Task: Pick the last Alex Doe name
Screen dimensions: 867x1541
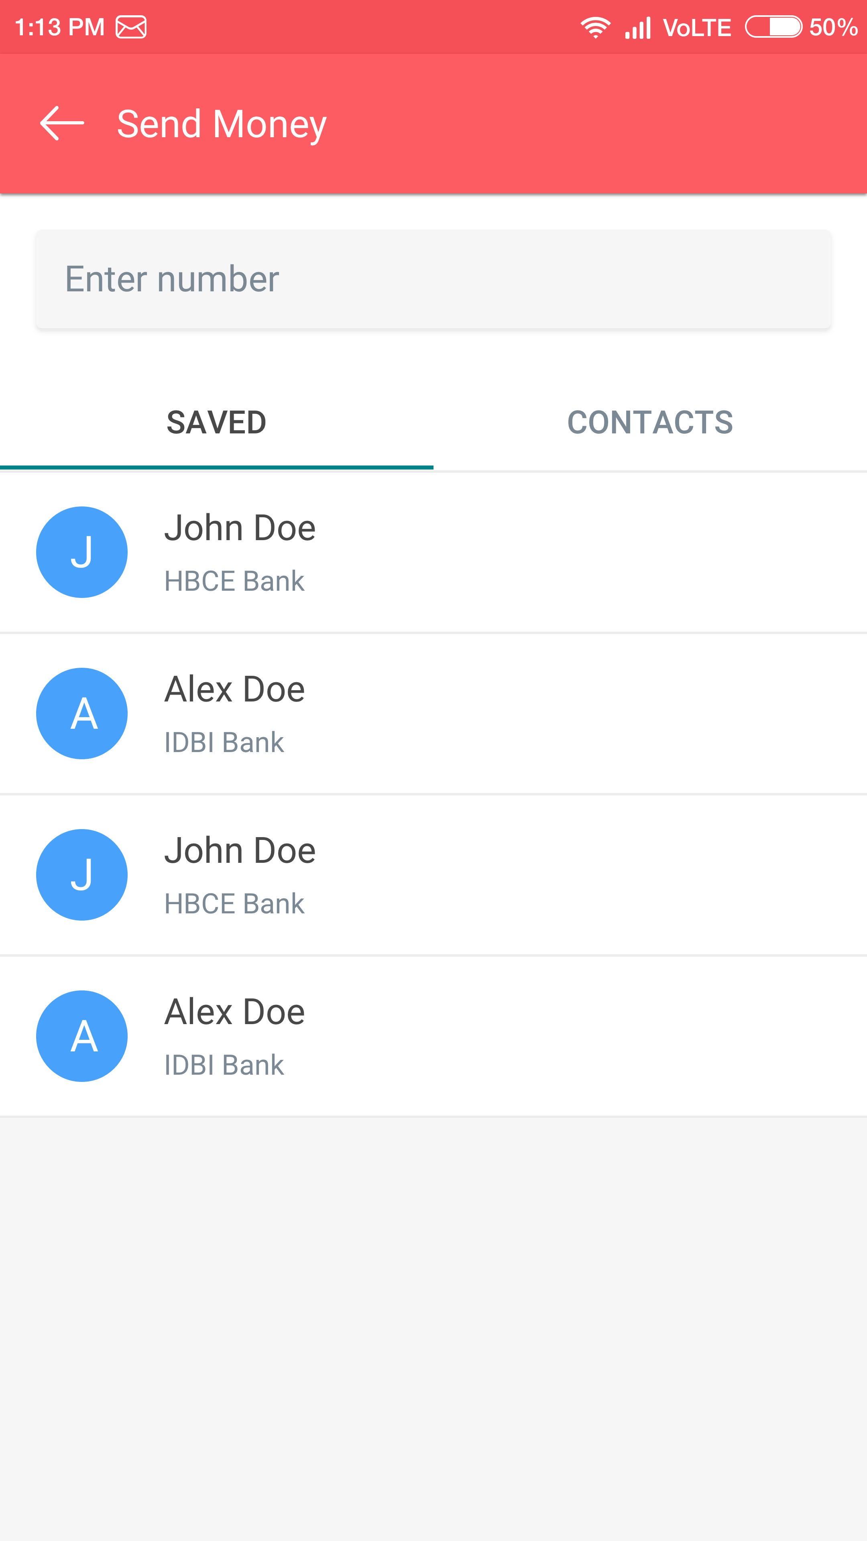Action: 234,1012
